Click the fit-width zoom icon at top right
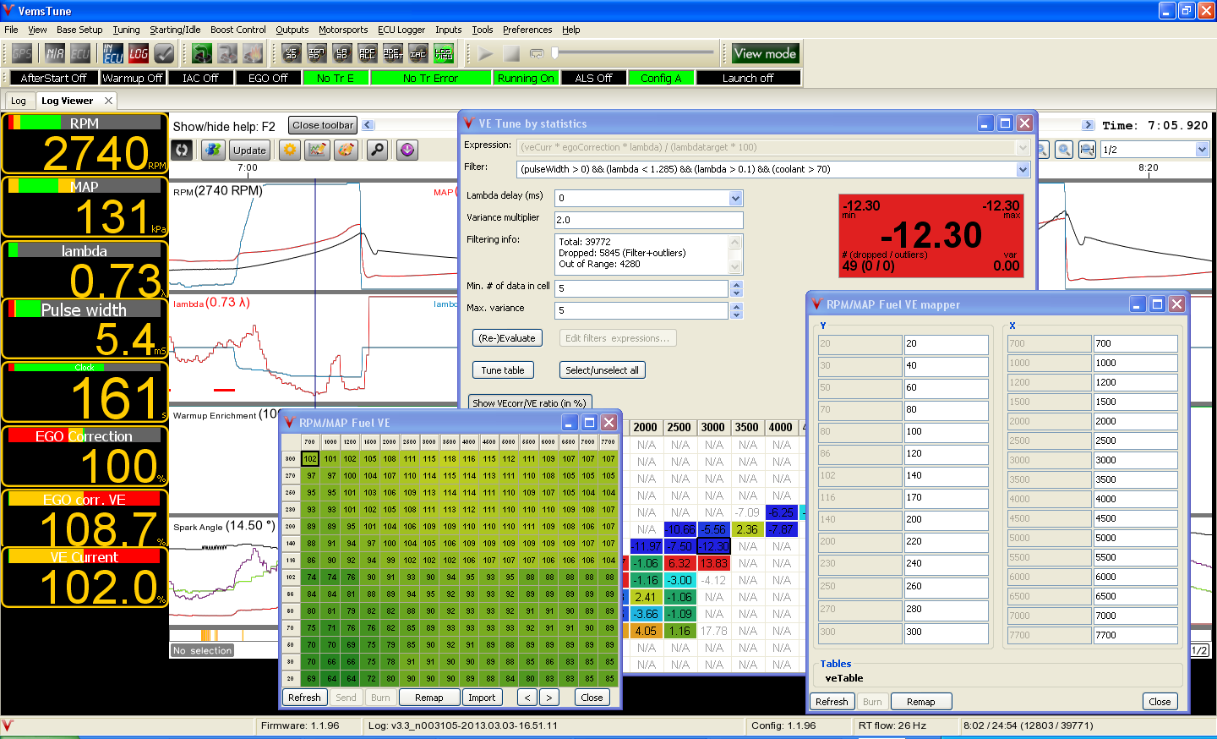1217x739 pixels. pyautogui.click(x=1088, y=150)
